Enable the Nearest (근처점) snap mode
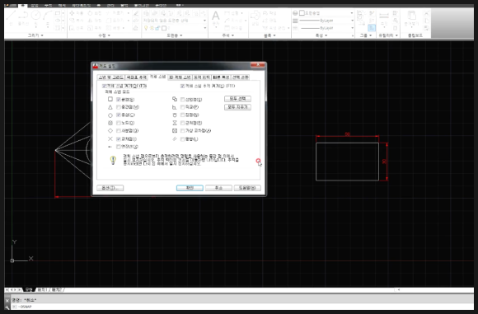This screenshot has height=314, width=478. tap(182, 123)
